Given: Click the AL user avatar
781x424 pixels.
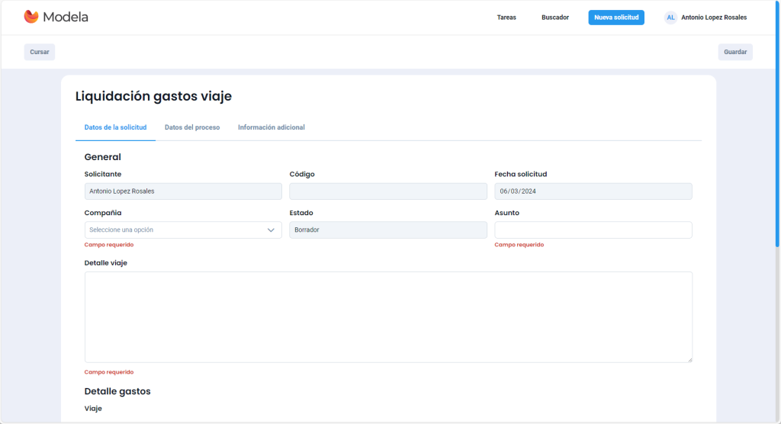Looking at the screenshot, I should pos(670,18).
